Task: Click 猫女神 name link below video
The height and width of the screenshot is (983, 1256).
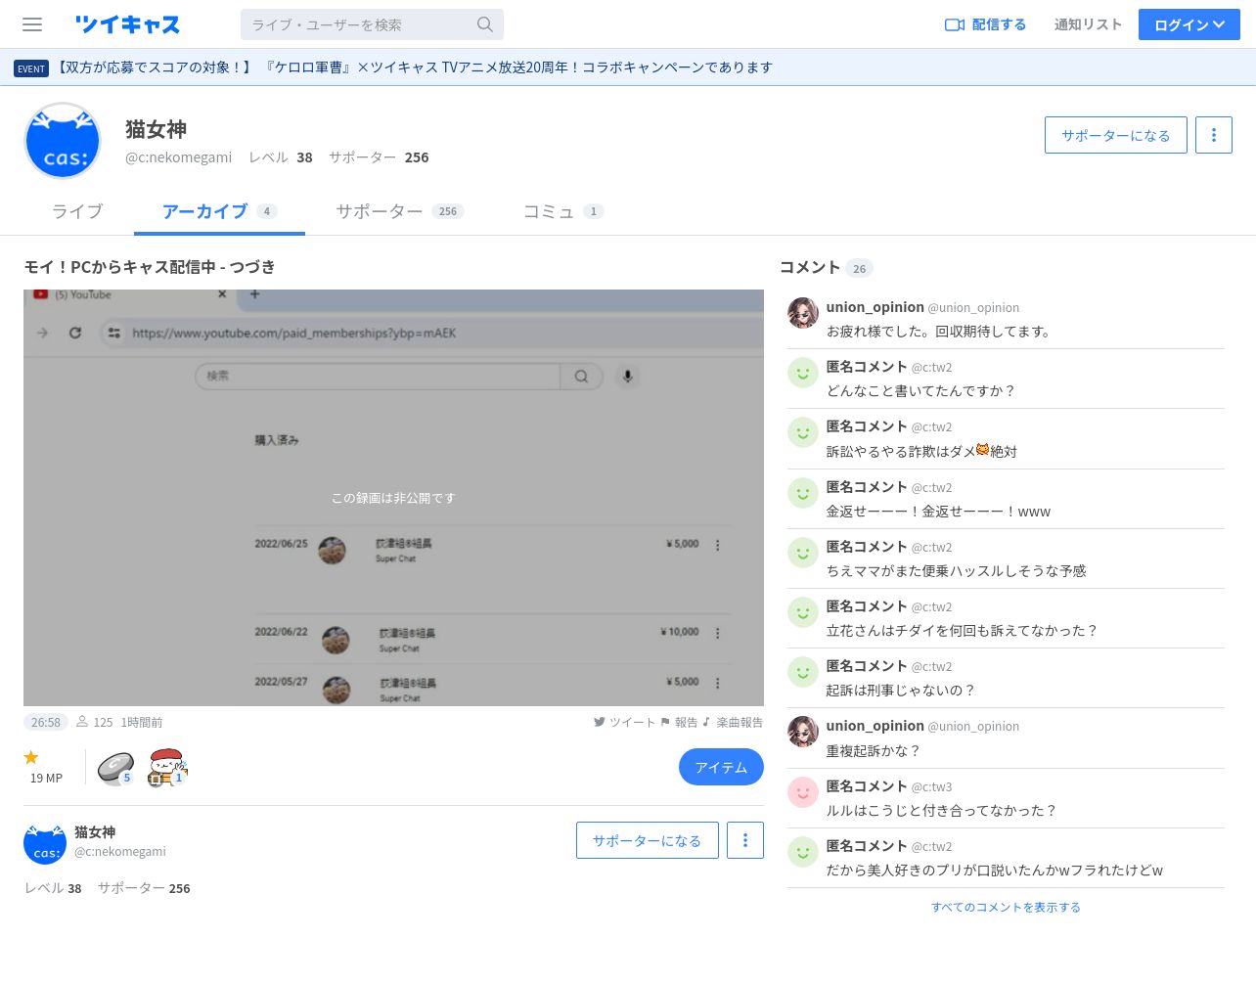Action: pos(95,832)
